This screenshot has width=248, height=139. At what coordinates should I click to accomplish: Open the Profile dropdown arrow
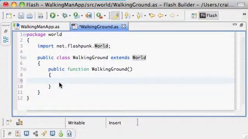click(x=82, y=15)
